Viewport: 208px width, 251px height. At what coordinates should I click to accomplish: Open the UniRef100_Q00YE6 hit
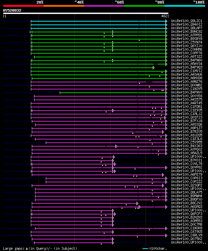point(187,96)
